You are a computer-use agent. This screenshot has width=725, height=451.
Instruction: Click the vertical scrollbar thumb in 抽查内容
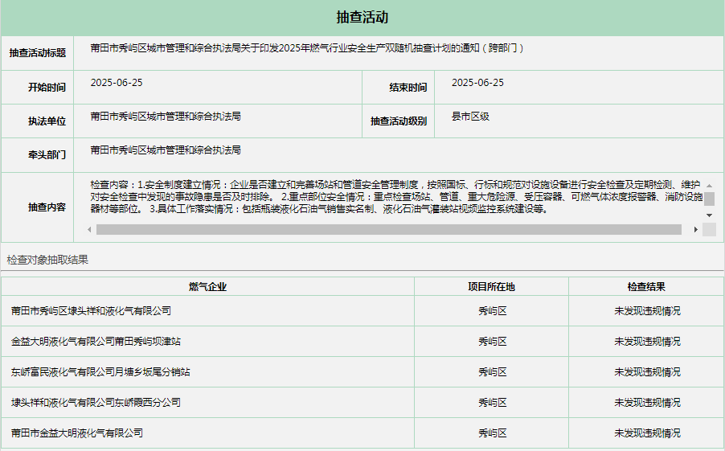[709, 199]
